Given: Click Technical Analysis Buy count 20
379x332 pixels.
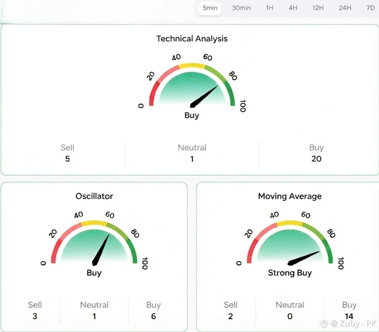Looking at the screenshot, I should click(x=316, y=159).
